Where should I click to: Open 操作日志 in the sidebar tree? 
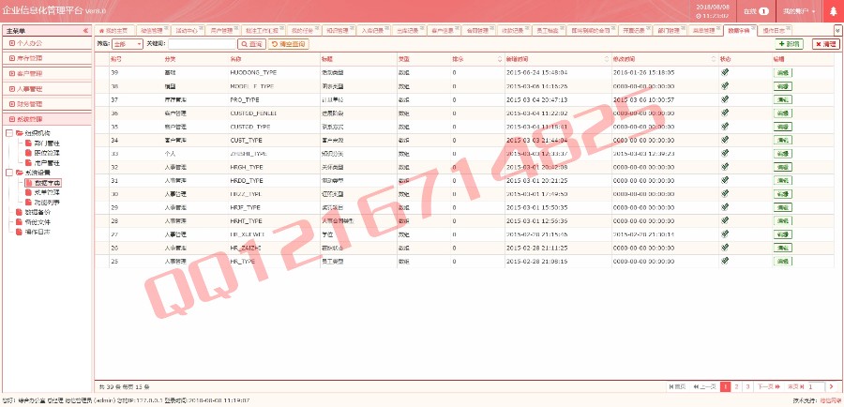coord(38,232)
